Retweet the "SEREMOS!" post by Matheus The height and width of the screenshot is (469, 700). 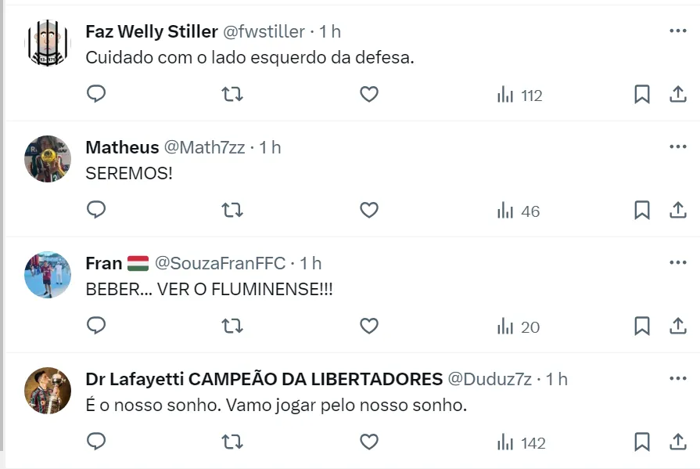pyautogui.click(x=232, y=211)
